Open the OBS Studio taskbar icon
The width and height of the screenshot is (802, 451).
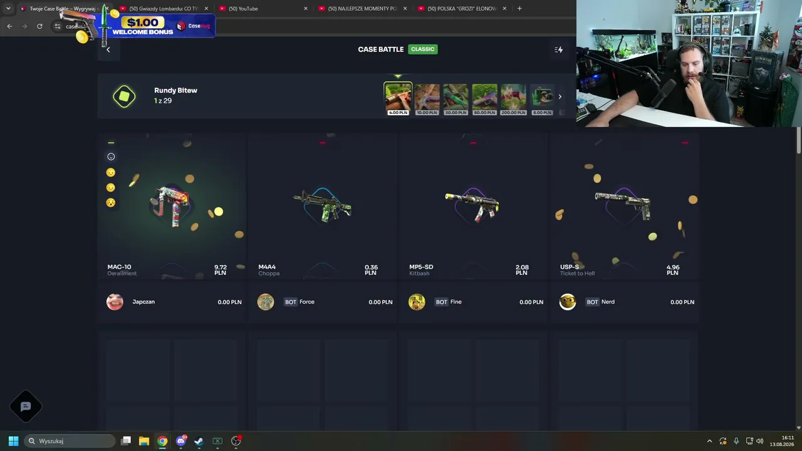[236, 441]
